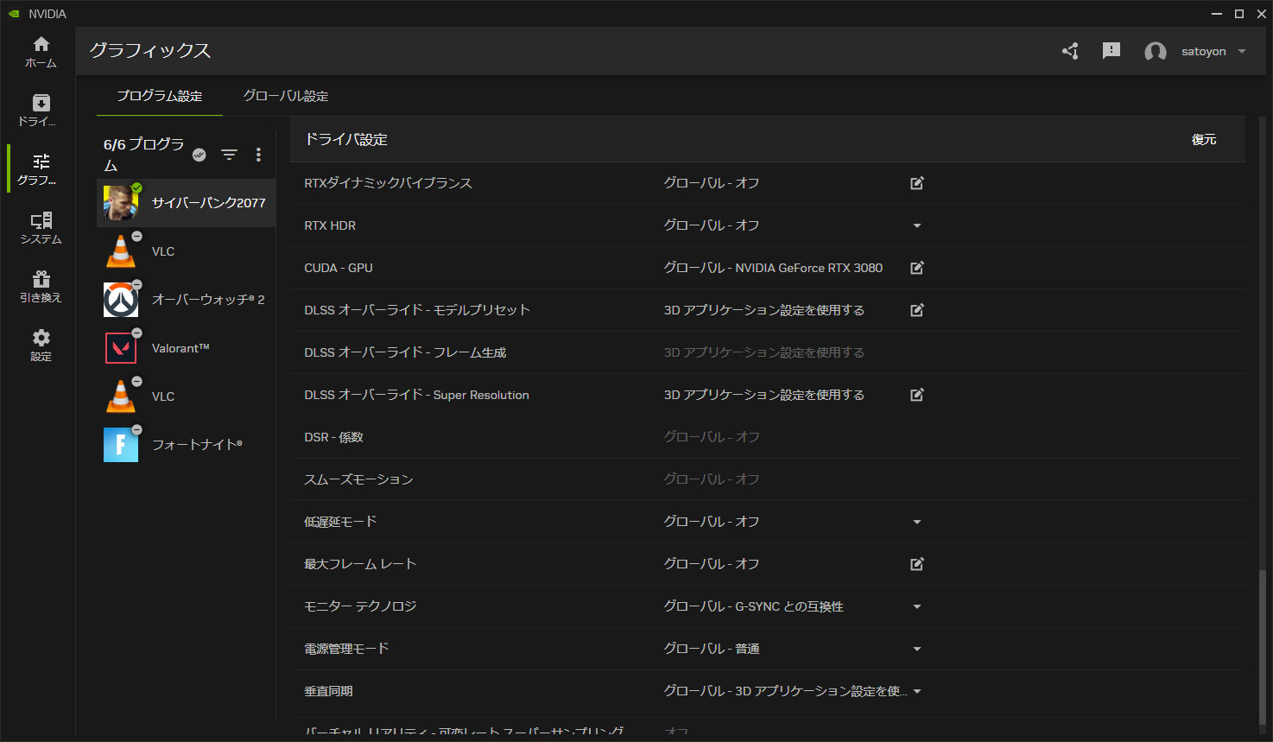Open the 設定 (Settings) gear icon
Viewport: 1273px width, 742px height.
(41, 345)
